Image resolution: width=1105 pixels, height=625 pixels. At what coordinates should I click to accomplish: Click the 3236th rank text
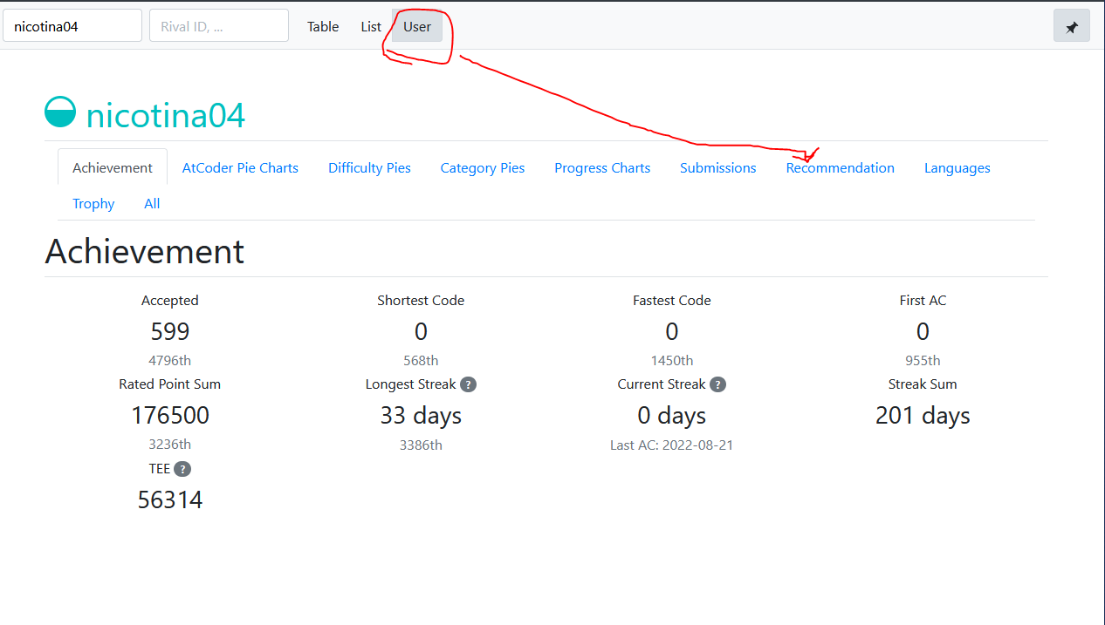coord(170,445)
